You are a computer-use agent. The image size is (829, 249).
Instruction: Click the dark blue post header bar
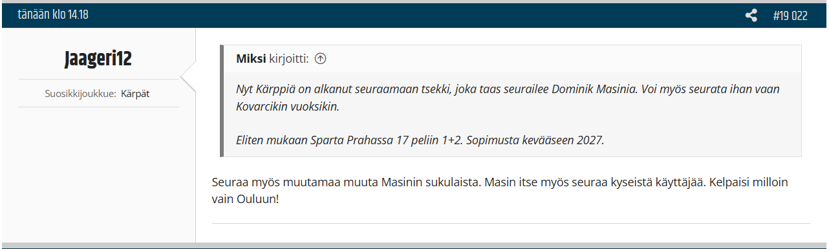(x=414, y=16)
